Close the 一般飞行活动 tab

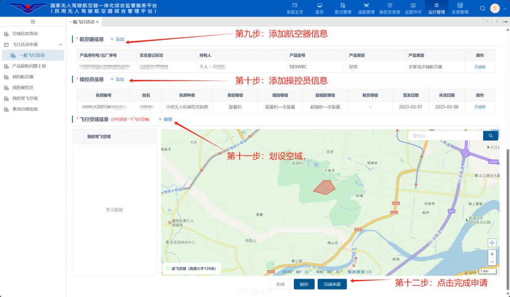pos(97,21)
